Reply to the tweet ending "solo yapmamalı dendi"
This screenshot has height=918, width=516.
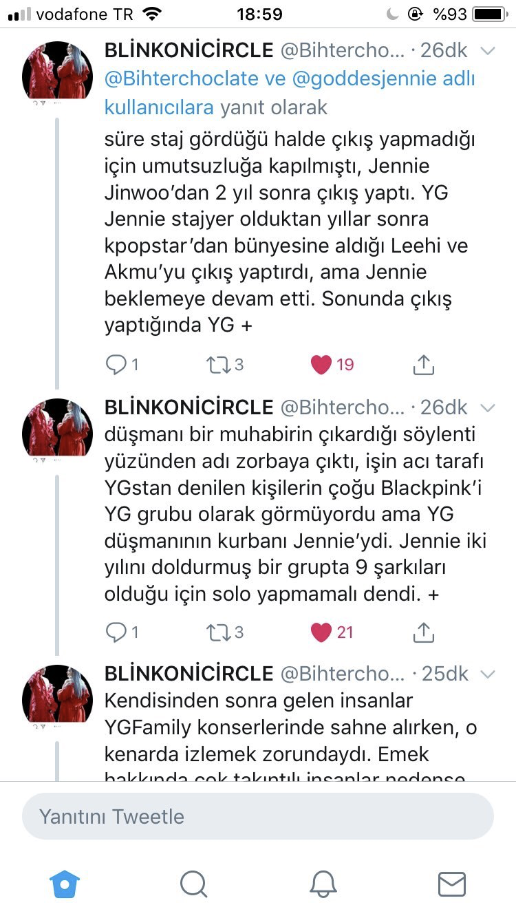116,631
